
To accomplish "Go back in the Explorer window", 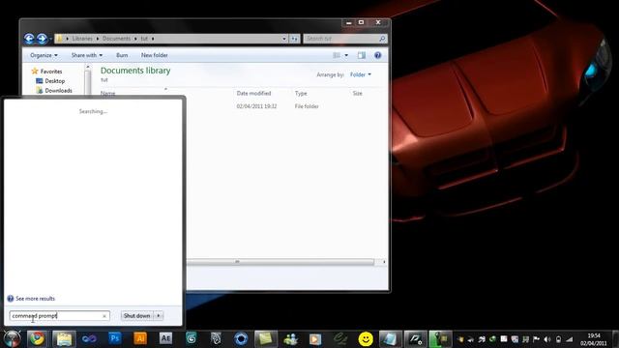I will tap(29, 39).
